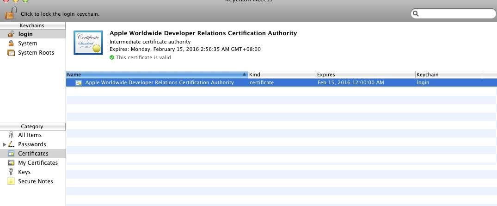Select the Passwords category
This screenshot has height=206, width=497.
click(x=33, y=144)
